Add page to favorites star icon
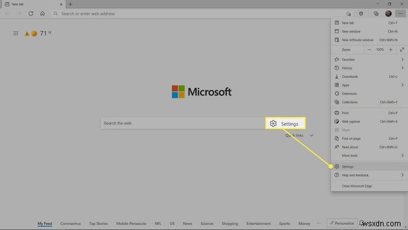This screenshot has height=230, width=408. (348, 14)
